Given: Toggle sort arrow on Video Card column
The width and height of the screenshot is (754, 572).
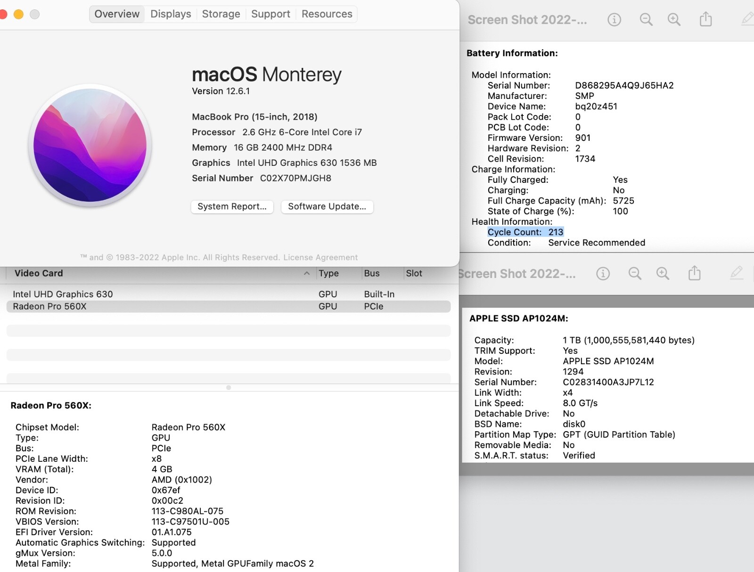Looking at the screenshot, I should pos(307,273).
